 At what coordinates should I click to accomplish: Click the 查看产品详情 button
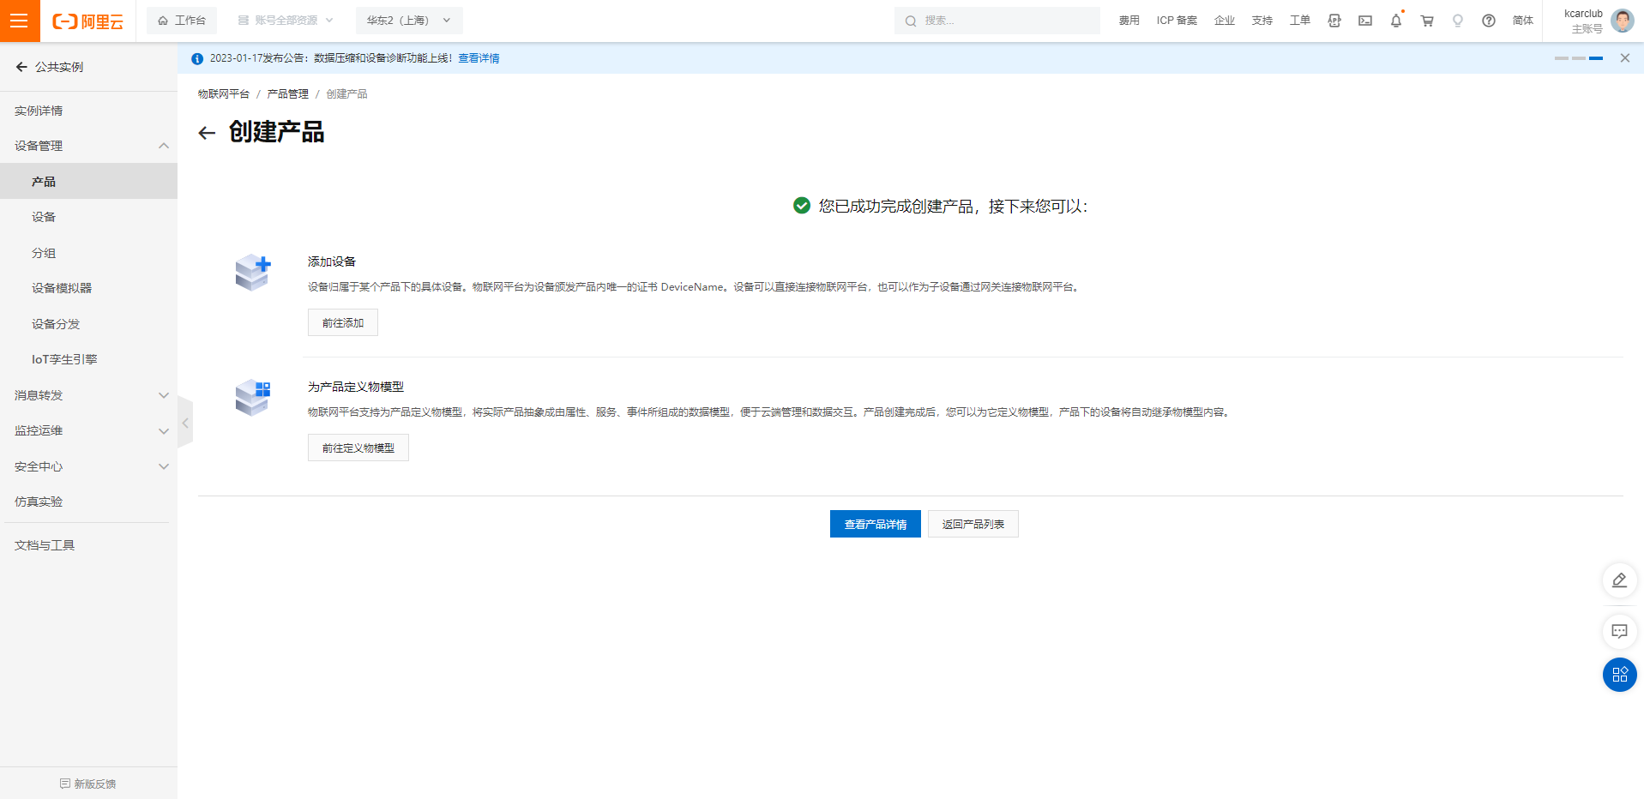click(875, 524)
